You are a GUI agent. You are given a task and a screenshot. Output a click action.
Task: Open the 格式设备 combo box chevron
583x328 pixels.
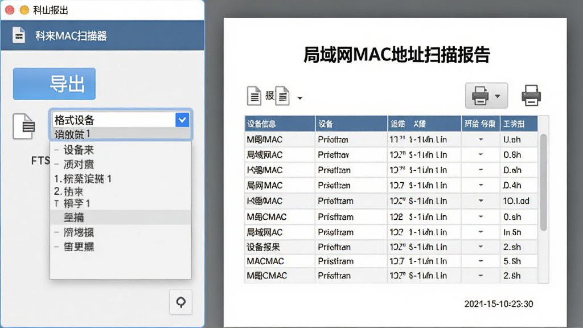point(182,120)
